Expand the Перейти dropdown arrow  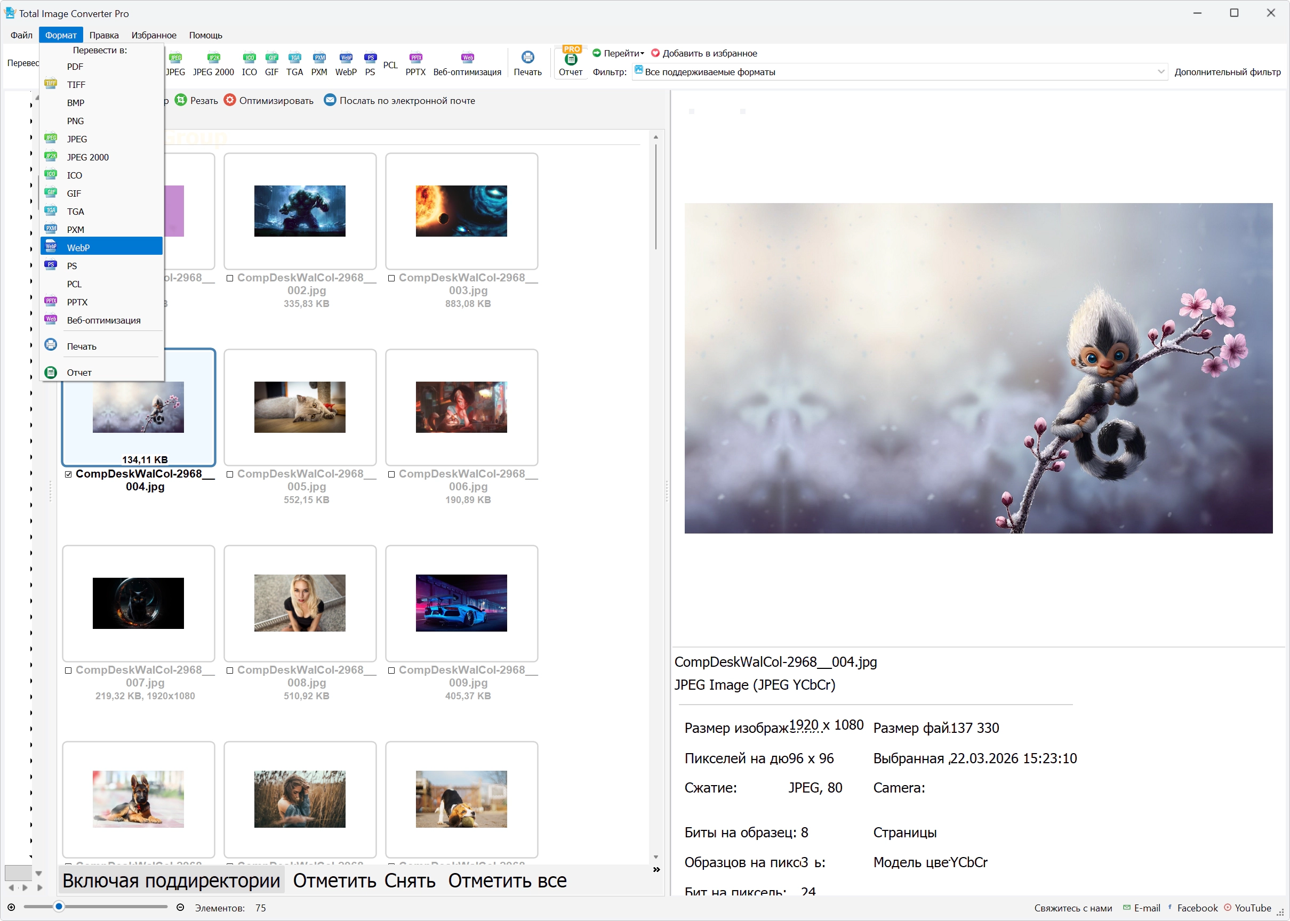[642, 53]
